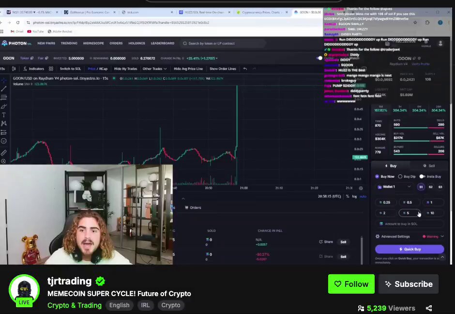Collapse the Orders panel chevron
Viewport: 455px width, 314px height.
point(183,199)
